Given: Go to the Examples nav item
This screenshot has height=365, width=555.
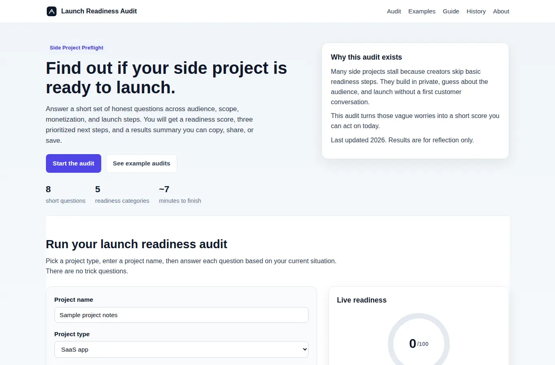Looking at the screenshot, I should coord(422,11).
